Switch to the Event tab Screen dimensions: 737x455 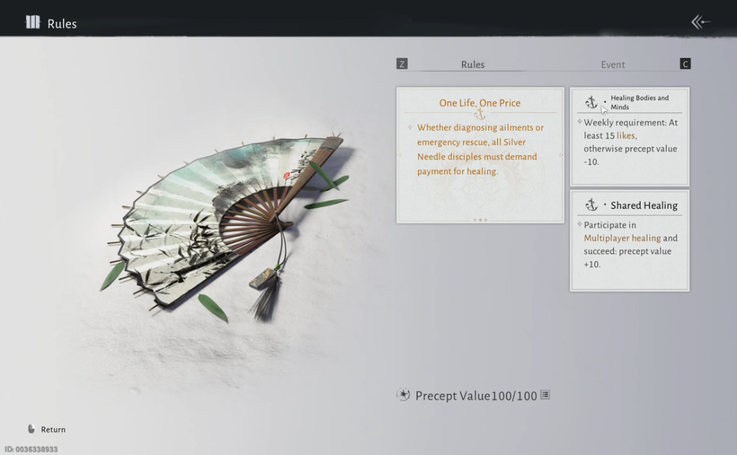[612, 65]
